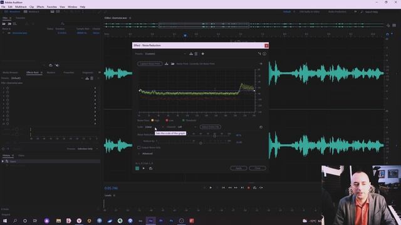Select the Files panel tab
The height and width of the screenshot is (225, 401).
(5, 18)
